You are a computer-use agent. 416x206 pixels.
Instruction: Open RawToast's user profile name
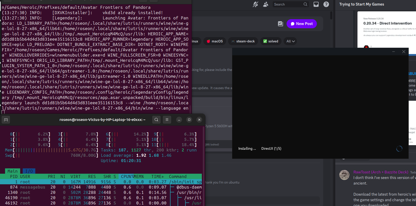(380, 172)
